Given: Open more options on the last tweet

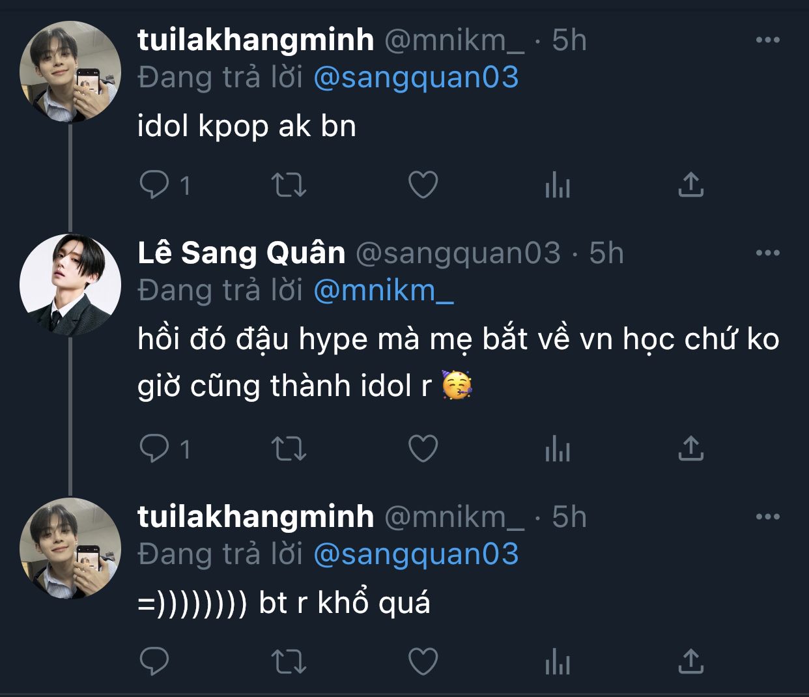Looking at the screenshot, I should 768,517.
